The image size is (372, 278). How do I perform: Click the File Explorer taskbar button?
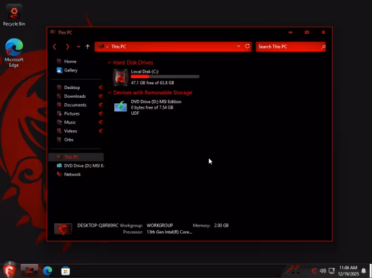[x=29, y=271]
